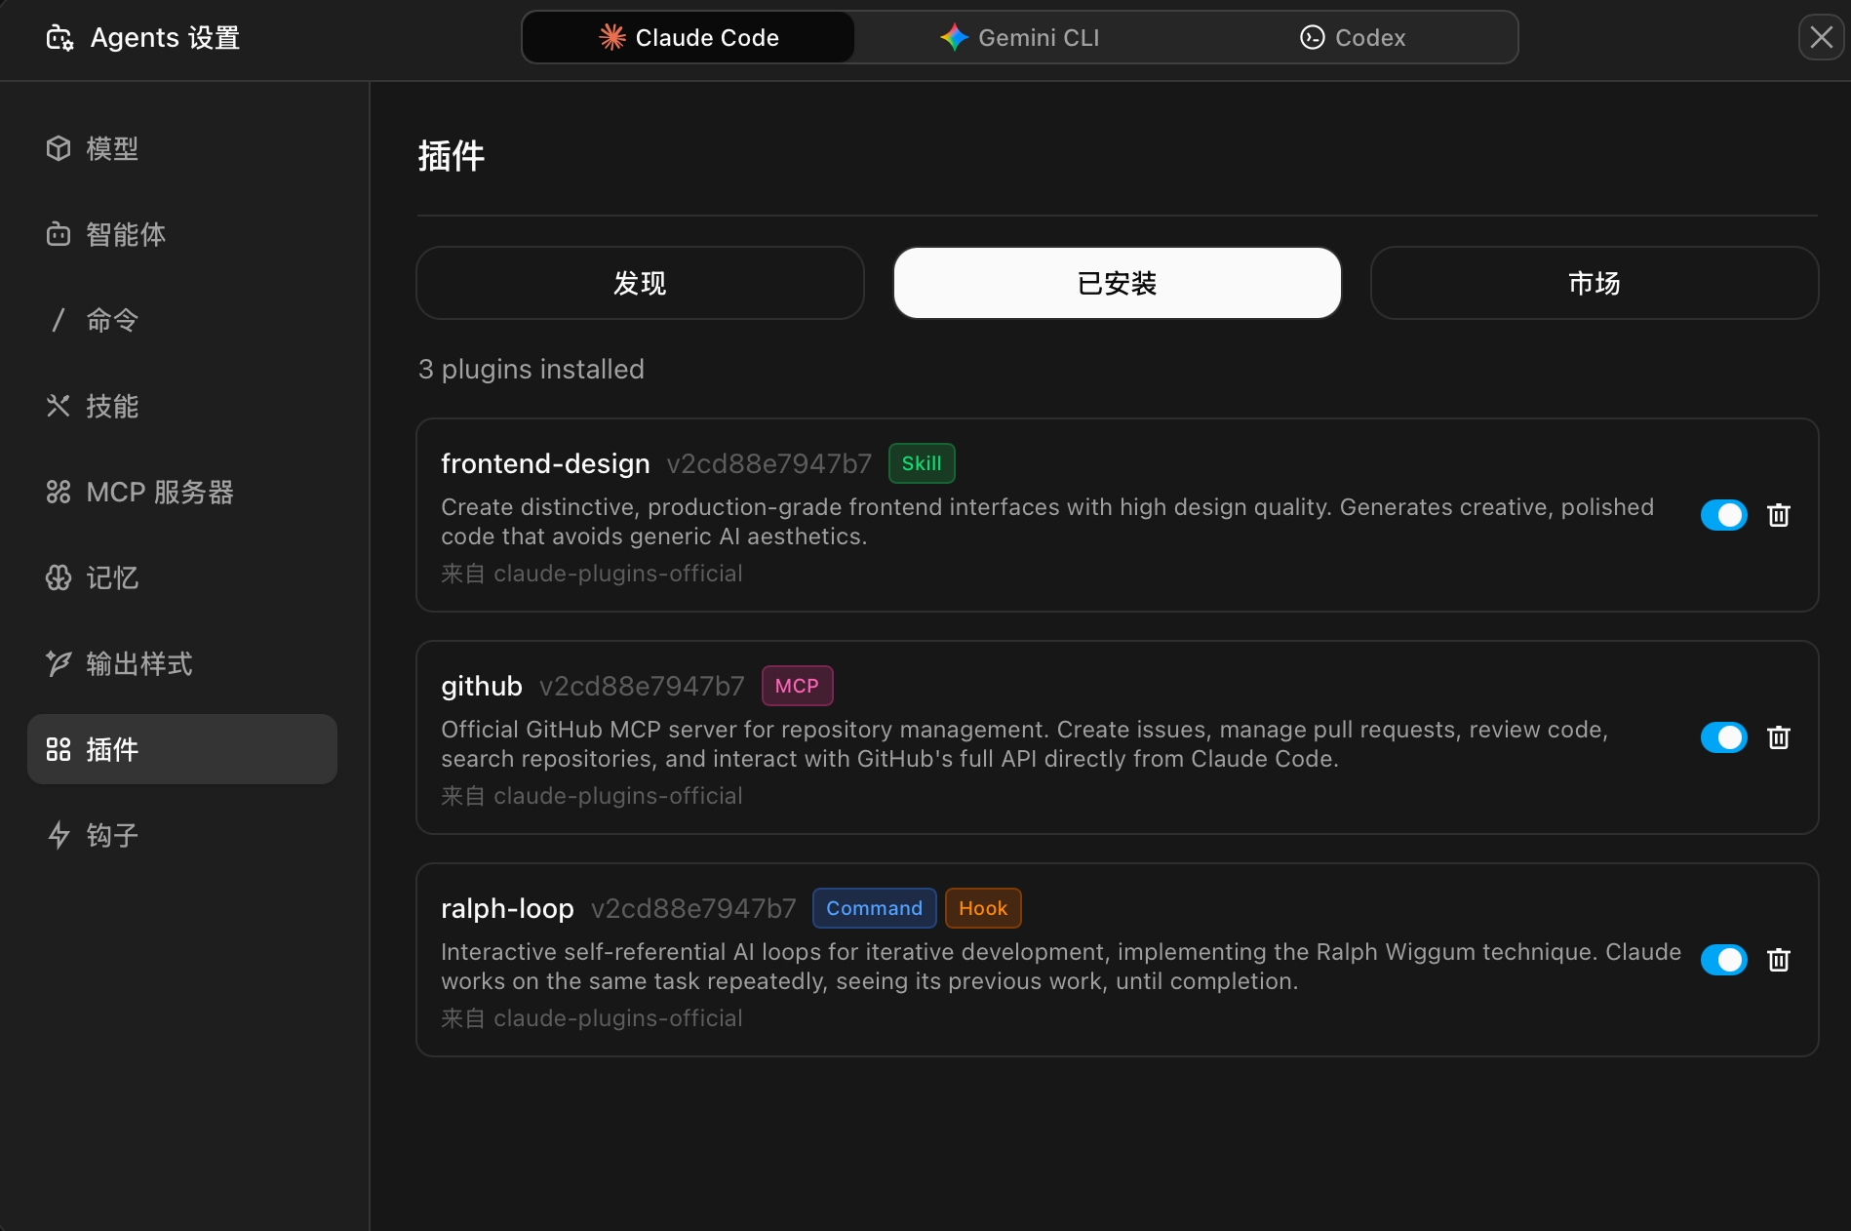Close the Agents 设置 dialog
The image size is (1851, 1231).
click(1821, 37)
